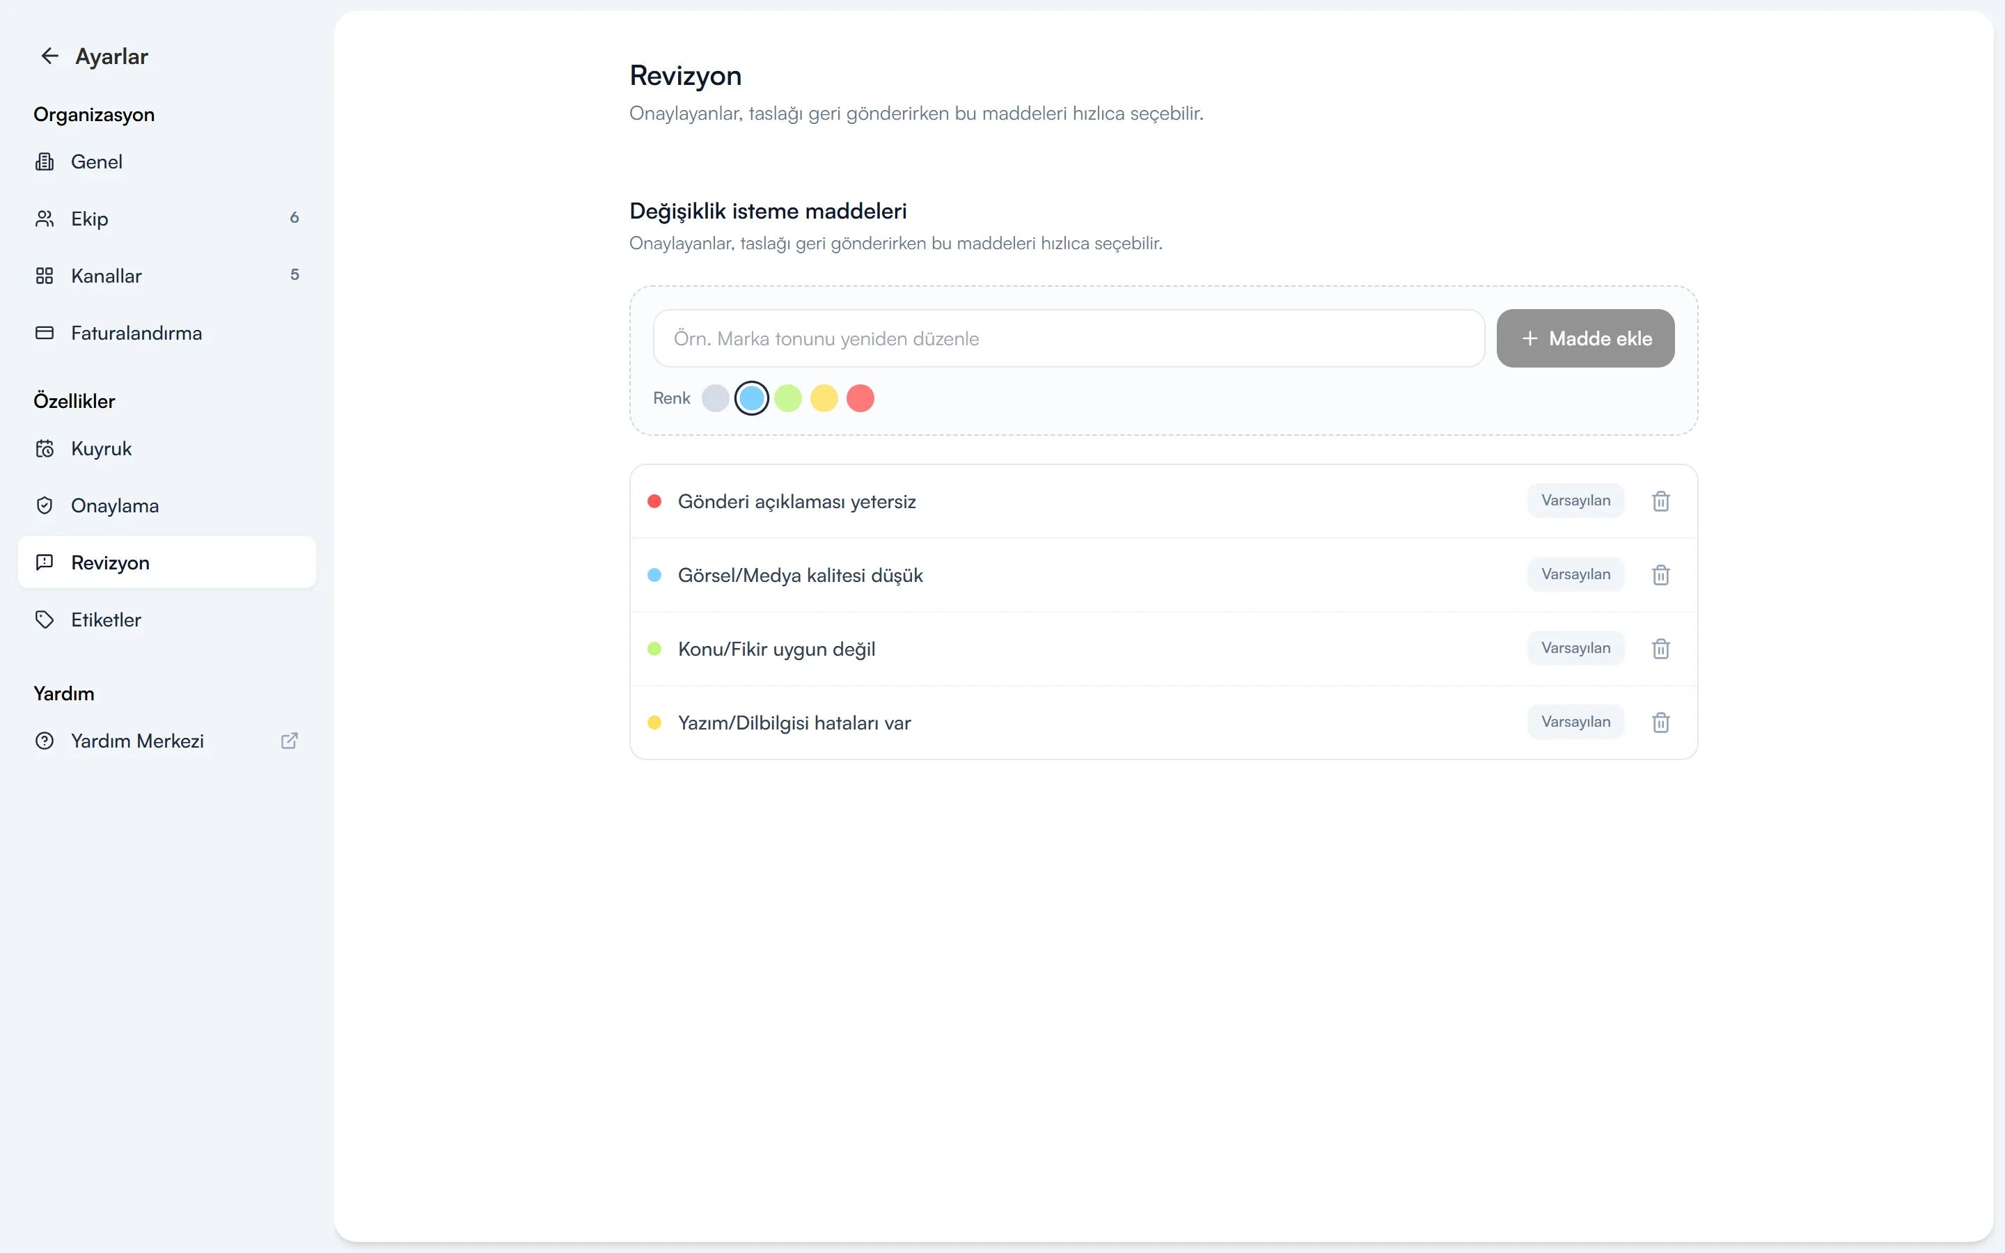Click the Revizyon comment icon
This screenshot has height=1253, width=2005.
[x=45, y=562]
